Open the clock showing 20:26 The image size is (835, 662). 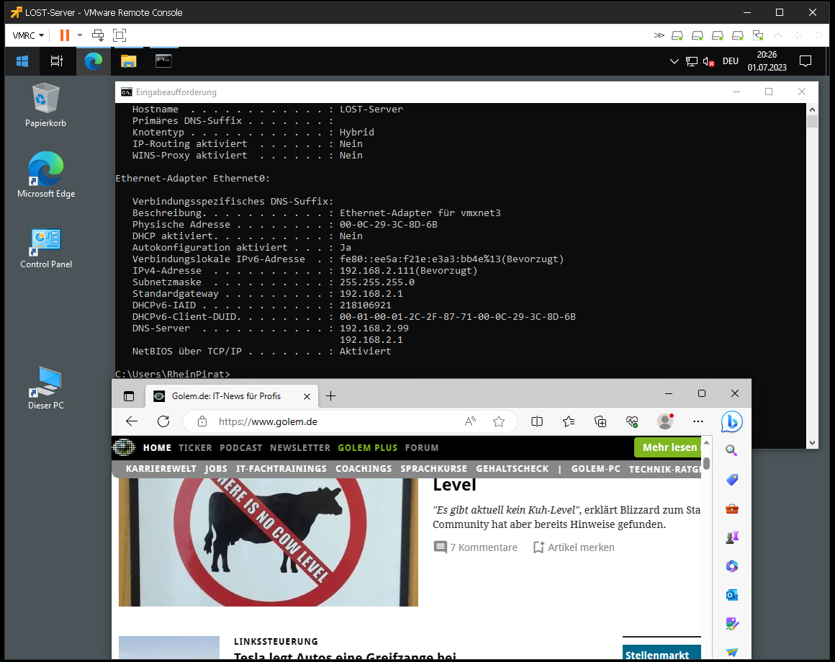click(x=767, y=61)
